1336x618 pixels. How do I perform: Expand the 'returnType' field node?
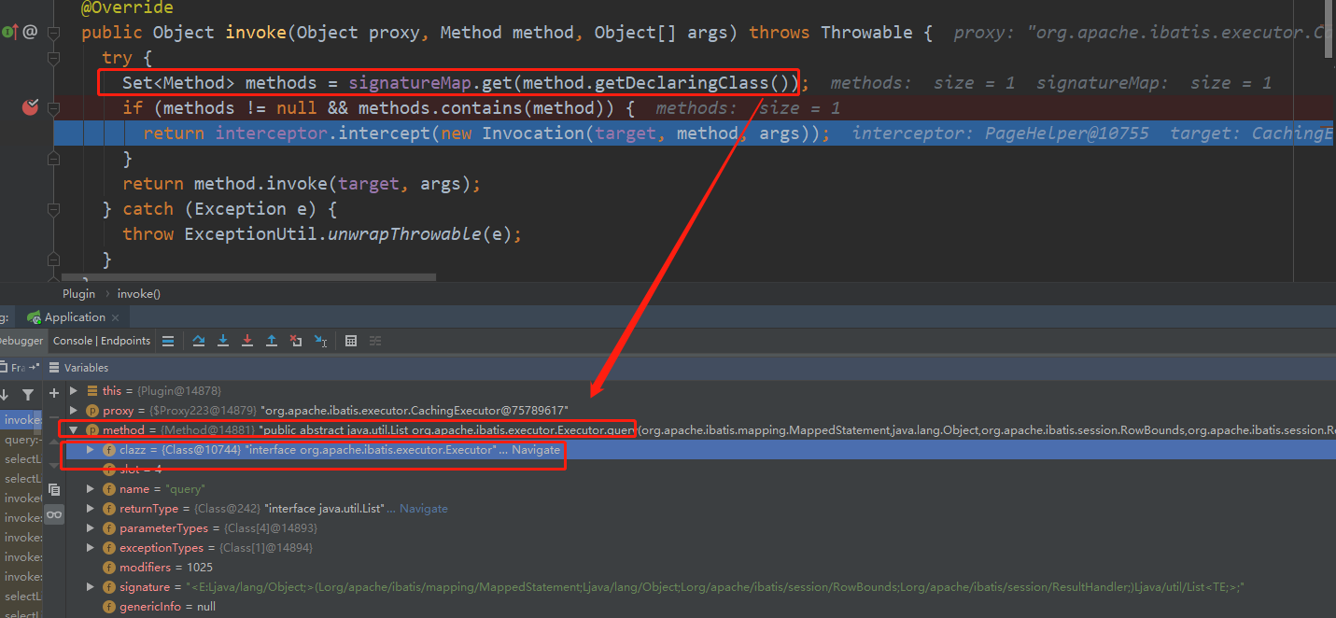tap(91, 508)
